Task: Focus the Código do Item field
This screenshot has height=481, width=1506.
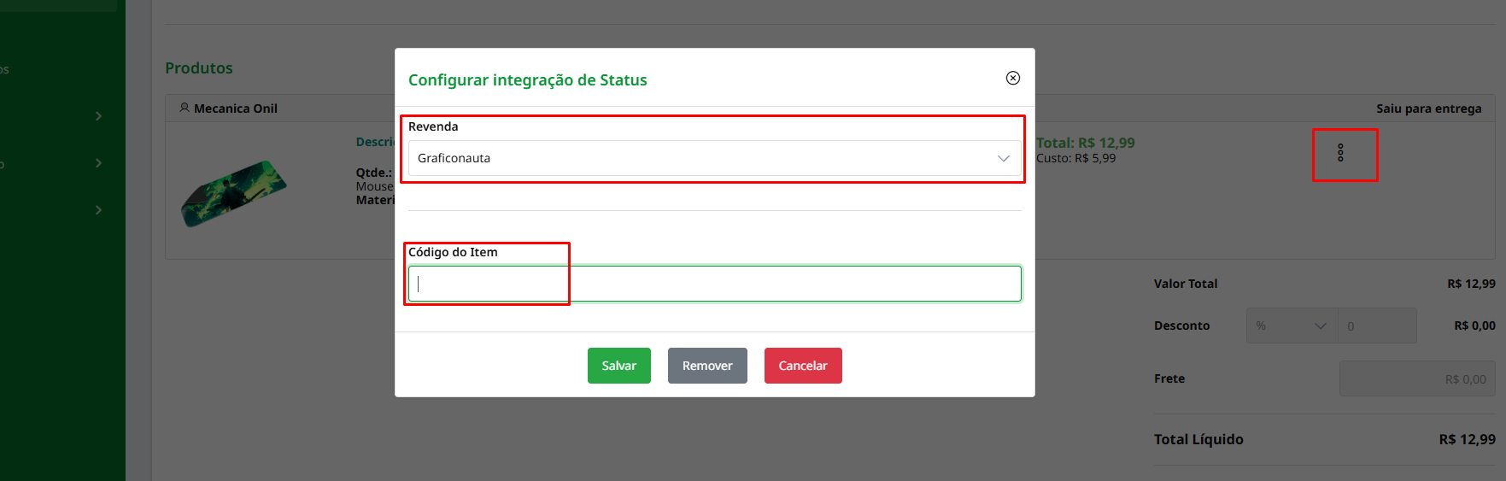Action: click(714, 284)
